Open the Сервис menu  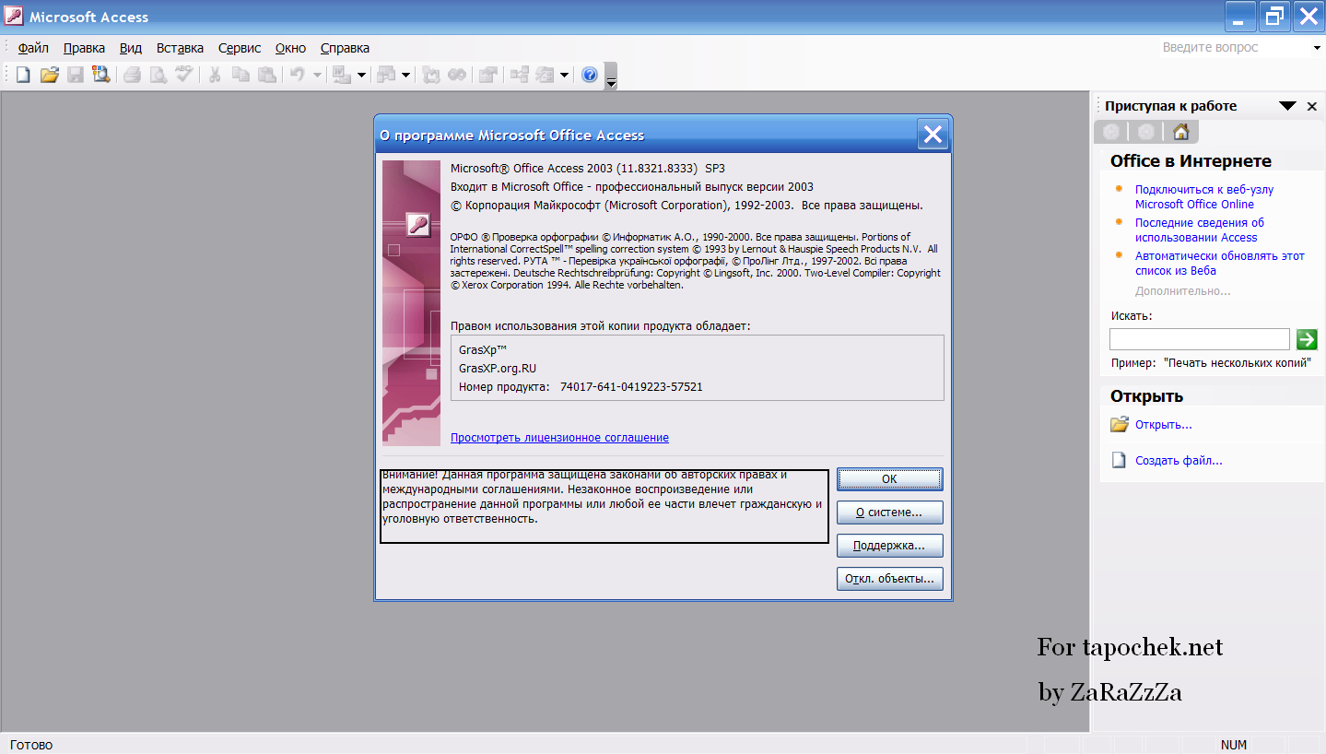[240, 48]
